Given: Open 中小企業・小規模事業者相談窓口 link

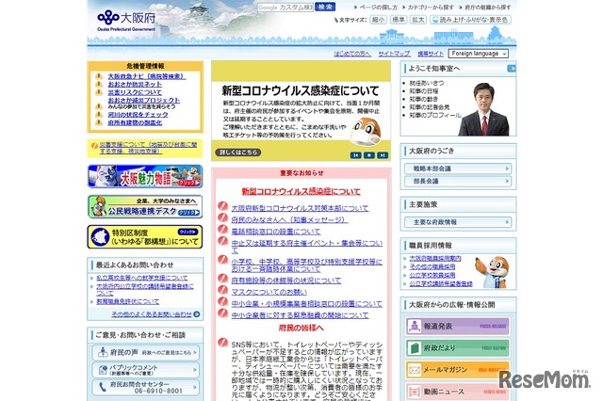Looking at the screenshot, I should pos(307,304).
